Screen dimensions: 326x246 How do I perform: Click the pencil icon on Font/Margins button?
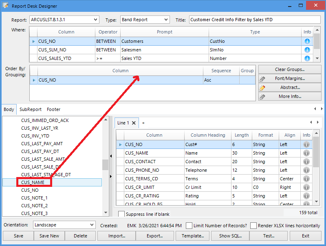pos(263,79)
